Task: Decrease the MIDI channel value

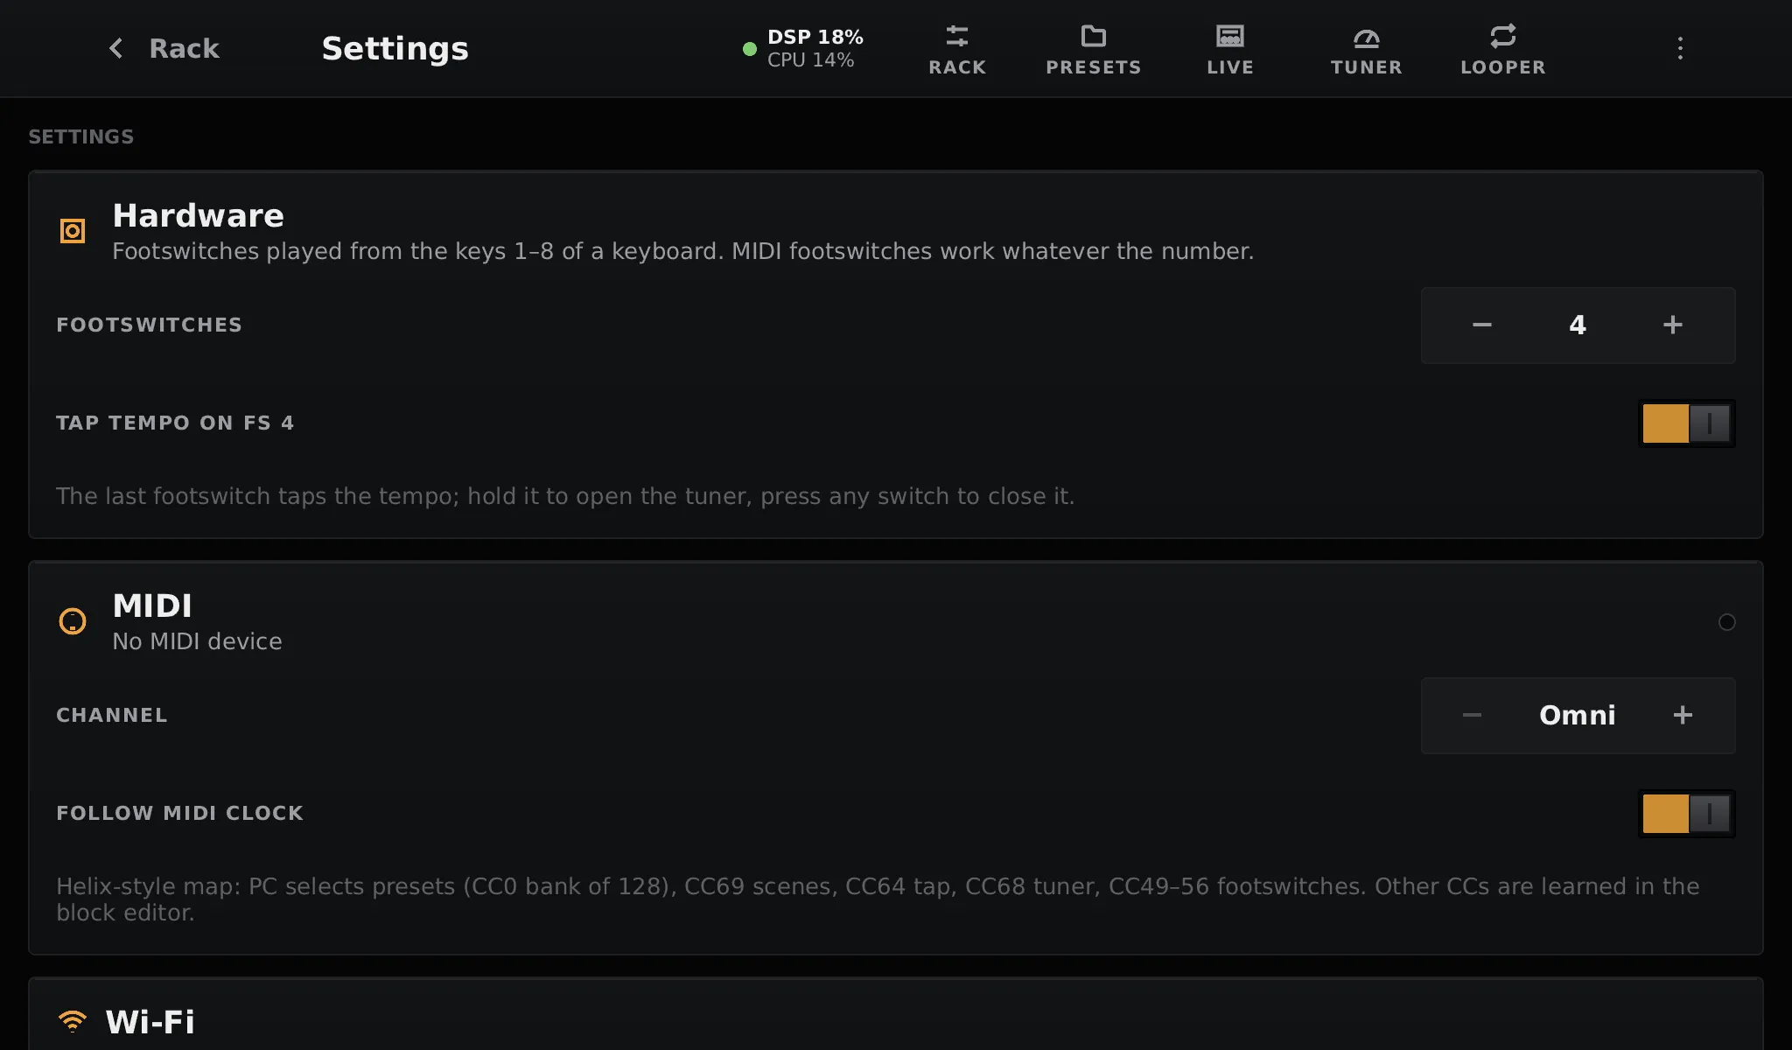Action: (x=1472, y=715)
